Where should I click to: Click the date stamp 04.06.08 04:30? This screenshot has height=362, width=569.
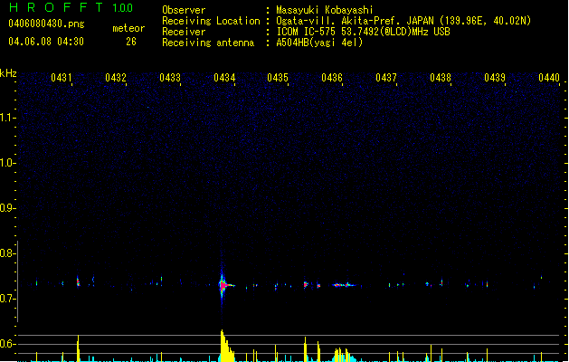click(x=46, y=42)
